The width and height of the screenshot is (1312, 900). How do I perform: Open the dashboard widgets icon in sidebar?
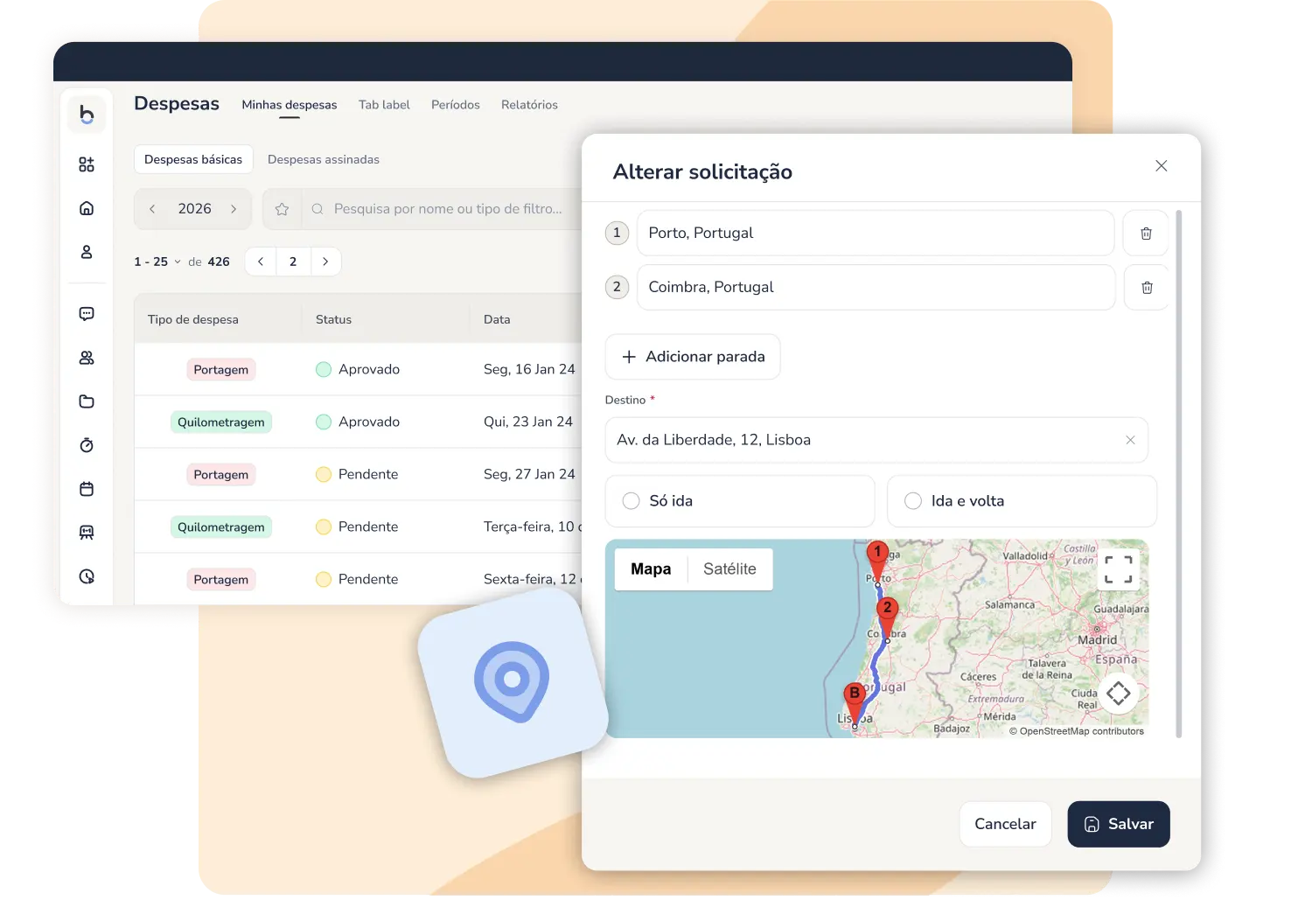87,164
